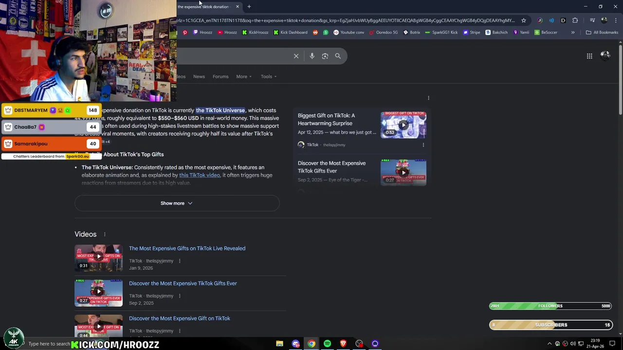Image resolution: width=623 pixels, height=350 pixels.
Task: Open options for the Sep 2, 2025 list video
Action: point(179,296)
